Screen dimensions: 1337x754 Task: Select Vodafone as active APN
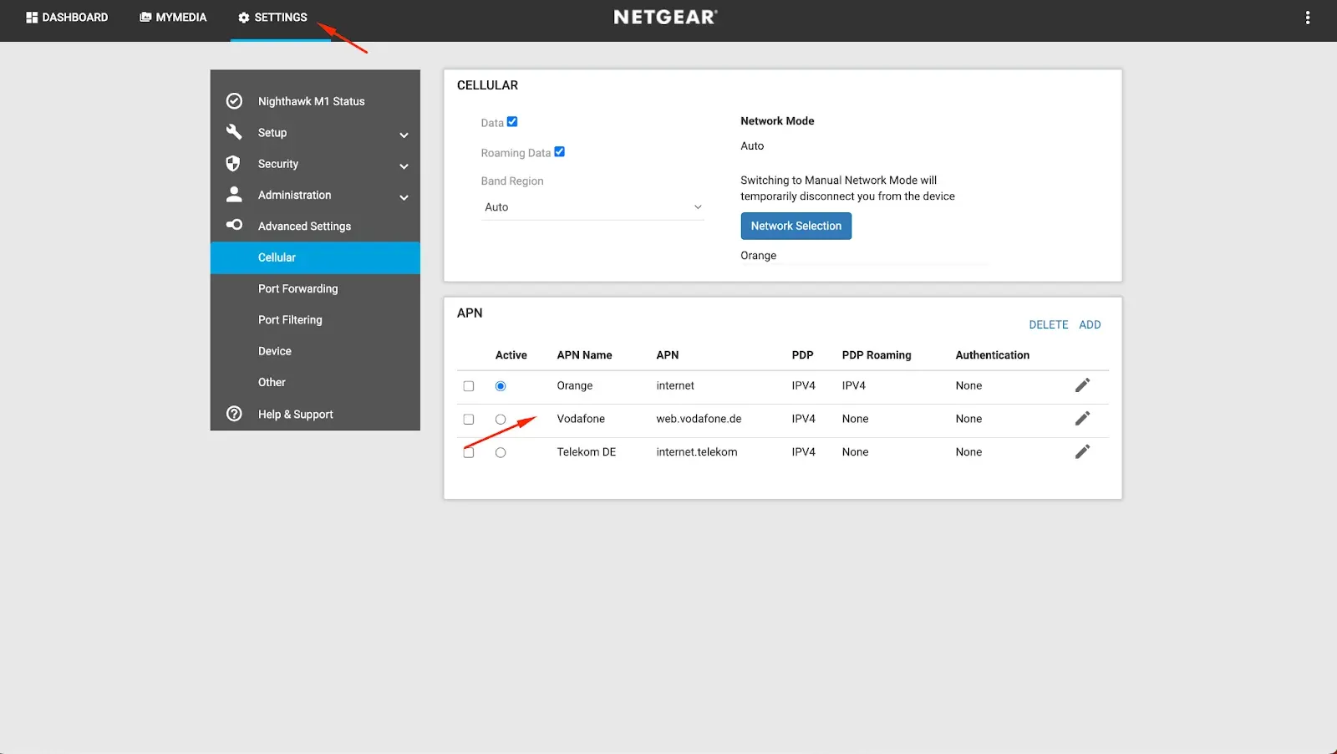pyautogui.click(x=501, y=420)
